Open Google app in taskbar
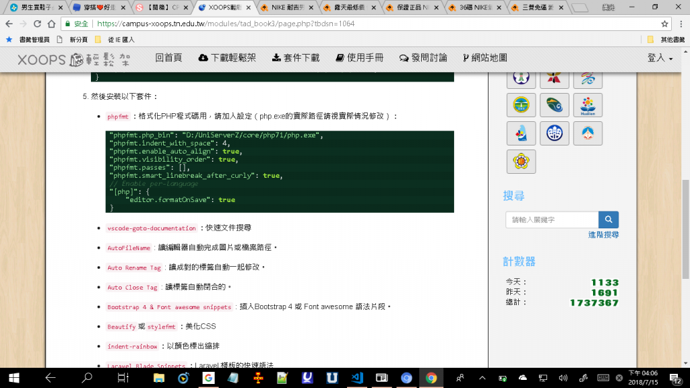Image resolution: width=690 pixels, height=388 pixels. coord(208,378)
